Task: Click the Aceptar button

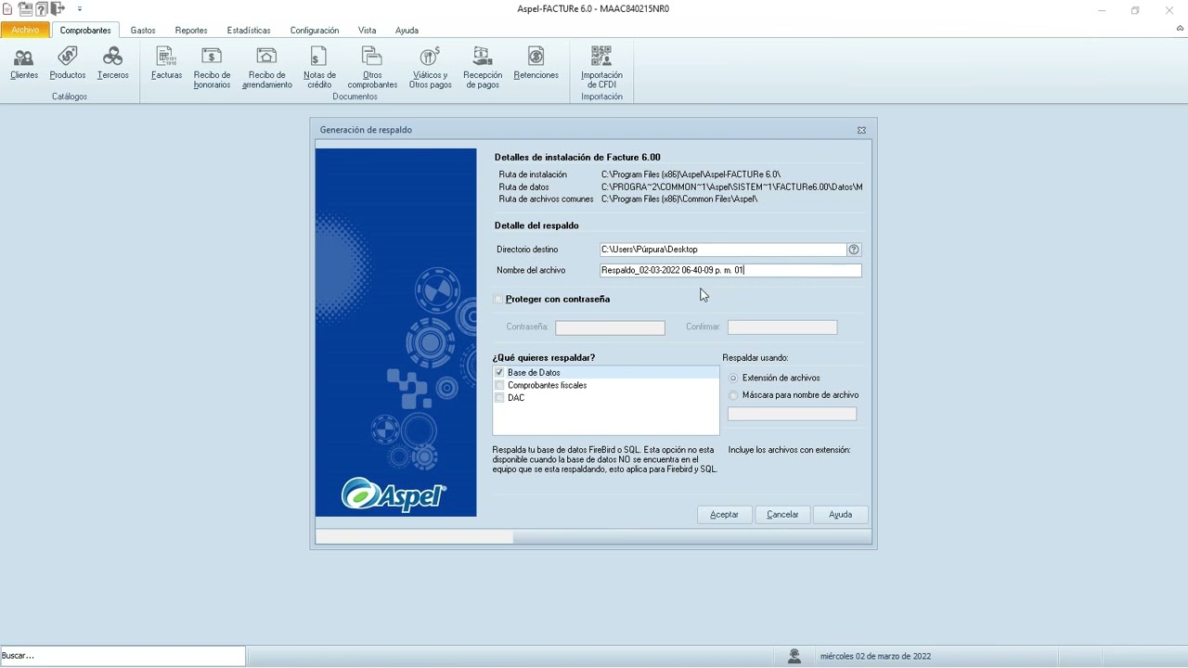Action: [x=724, y=515]
